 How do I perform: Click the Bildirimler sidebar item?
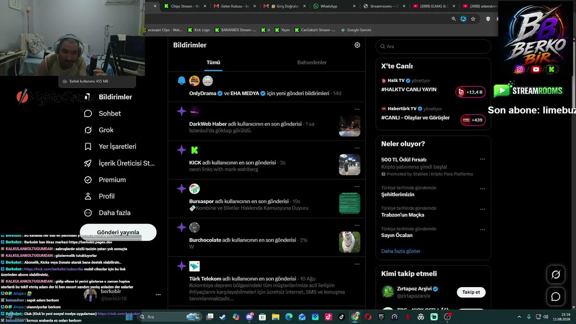[x=108, y=97]
